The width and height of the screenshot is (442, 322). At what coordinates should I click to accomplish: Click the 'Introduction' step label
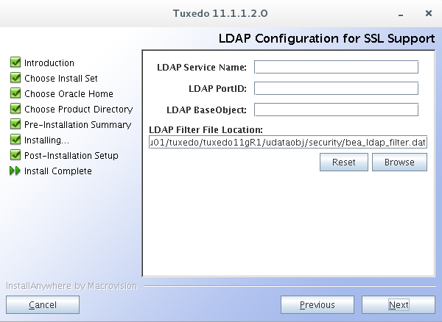coord(49,63)
